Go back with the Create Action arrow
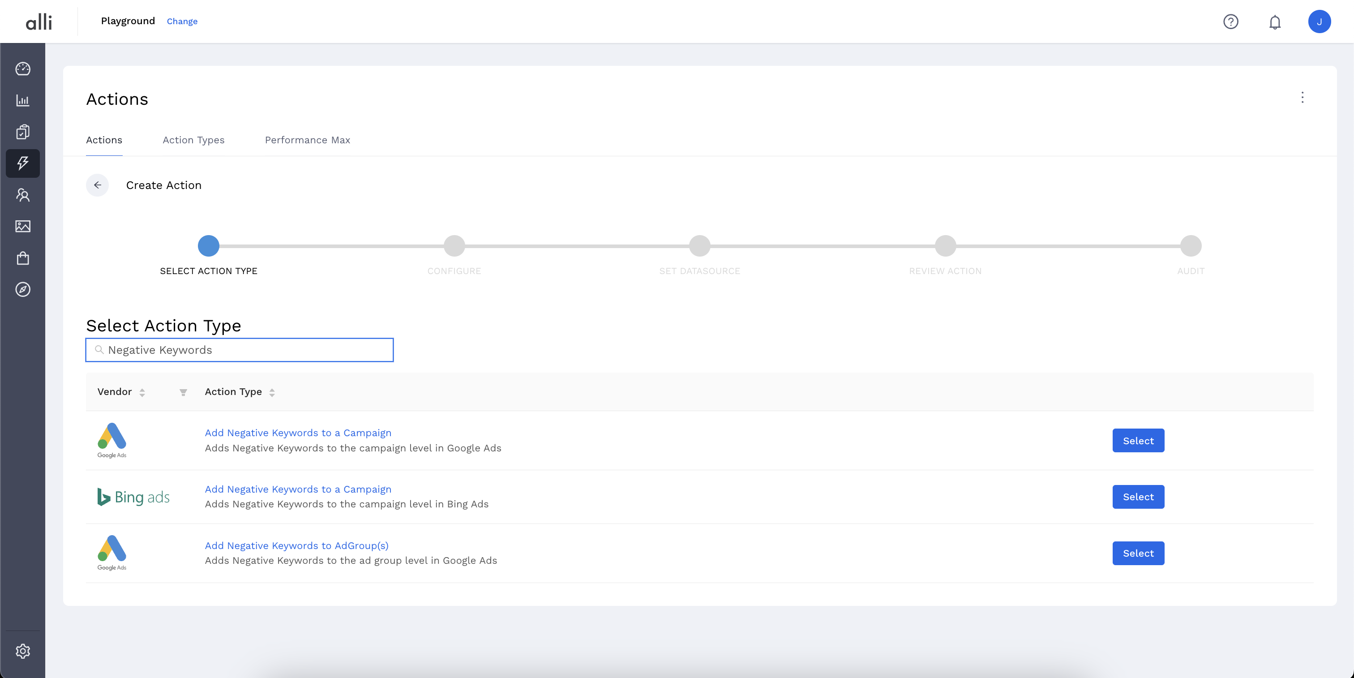Viewport: 1354px width, 678px height. (x=97, y=185)
